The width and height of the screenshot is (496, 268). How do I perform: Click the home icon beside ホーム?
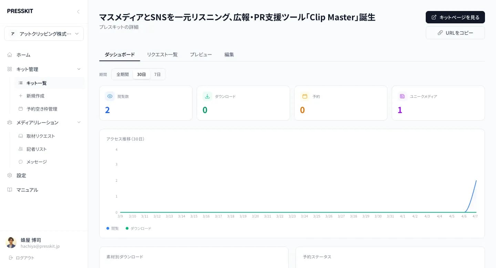[x=10, y=55]
